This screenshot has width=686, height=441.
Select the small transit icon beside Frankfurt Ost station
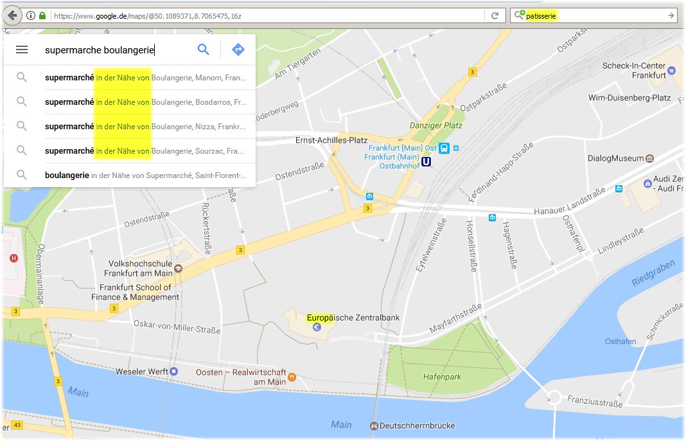[456, 148]
